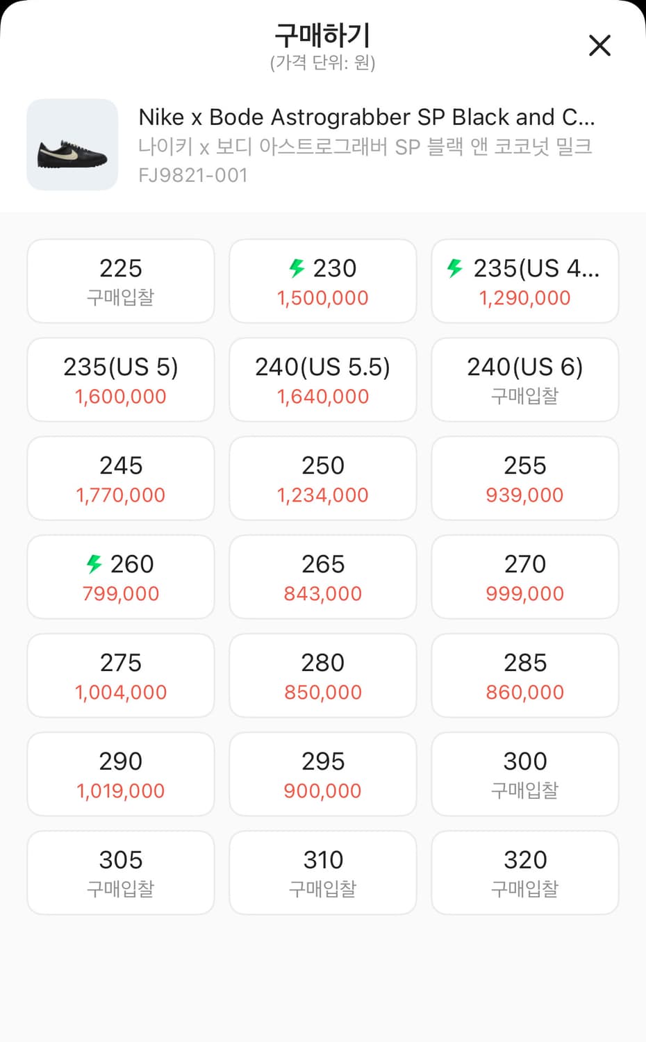Select size 255 priced 939,000
The height and width of the screenshot is (1042, 646).
(x=525, y=479)
